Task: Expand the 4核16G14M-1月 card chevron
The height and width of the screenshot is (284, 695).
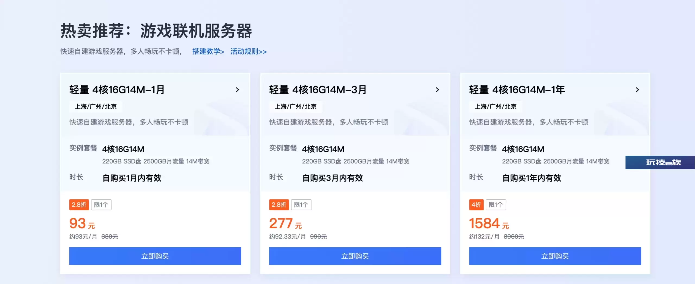Action: [x=238, y=90]
